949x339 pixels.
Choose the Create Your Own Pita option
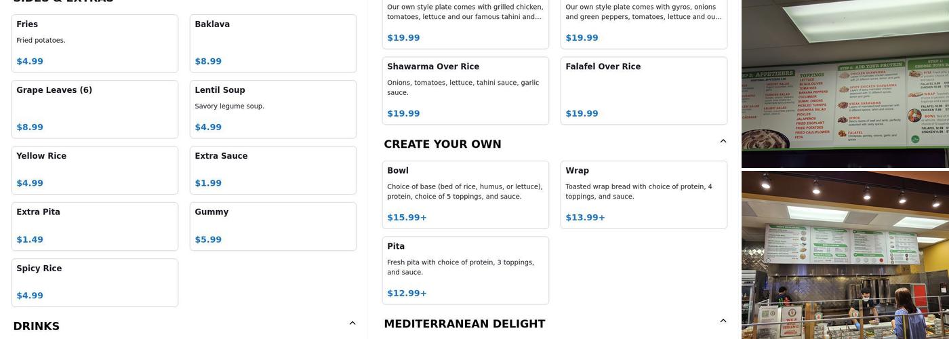click(x=465, y=271)
